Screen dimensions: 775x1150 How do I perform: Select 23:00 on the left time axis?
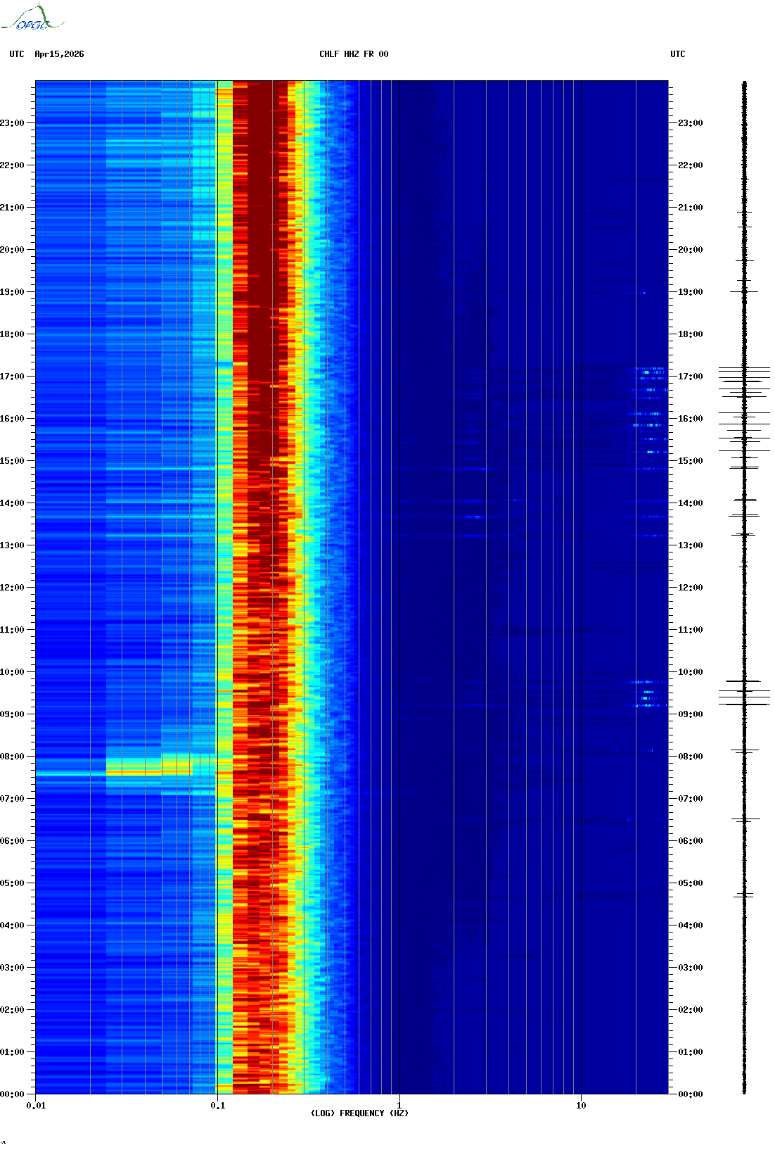pos(12,123)
